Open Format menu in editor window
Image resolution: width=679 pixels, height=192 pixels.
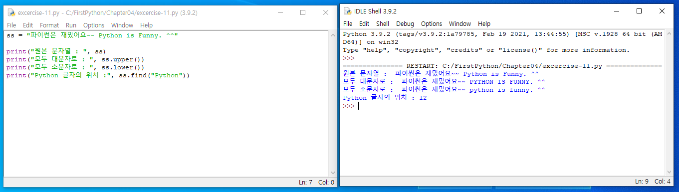click(49, 25)
